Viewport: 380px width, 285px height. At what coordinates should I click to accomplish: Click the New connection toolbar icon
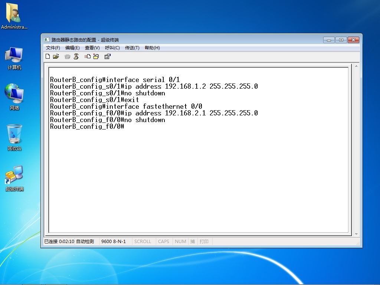pos(48,56)
